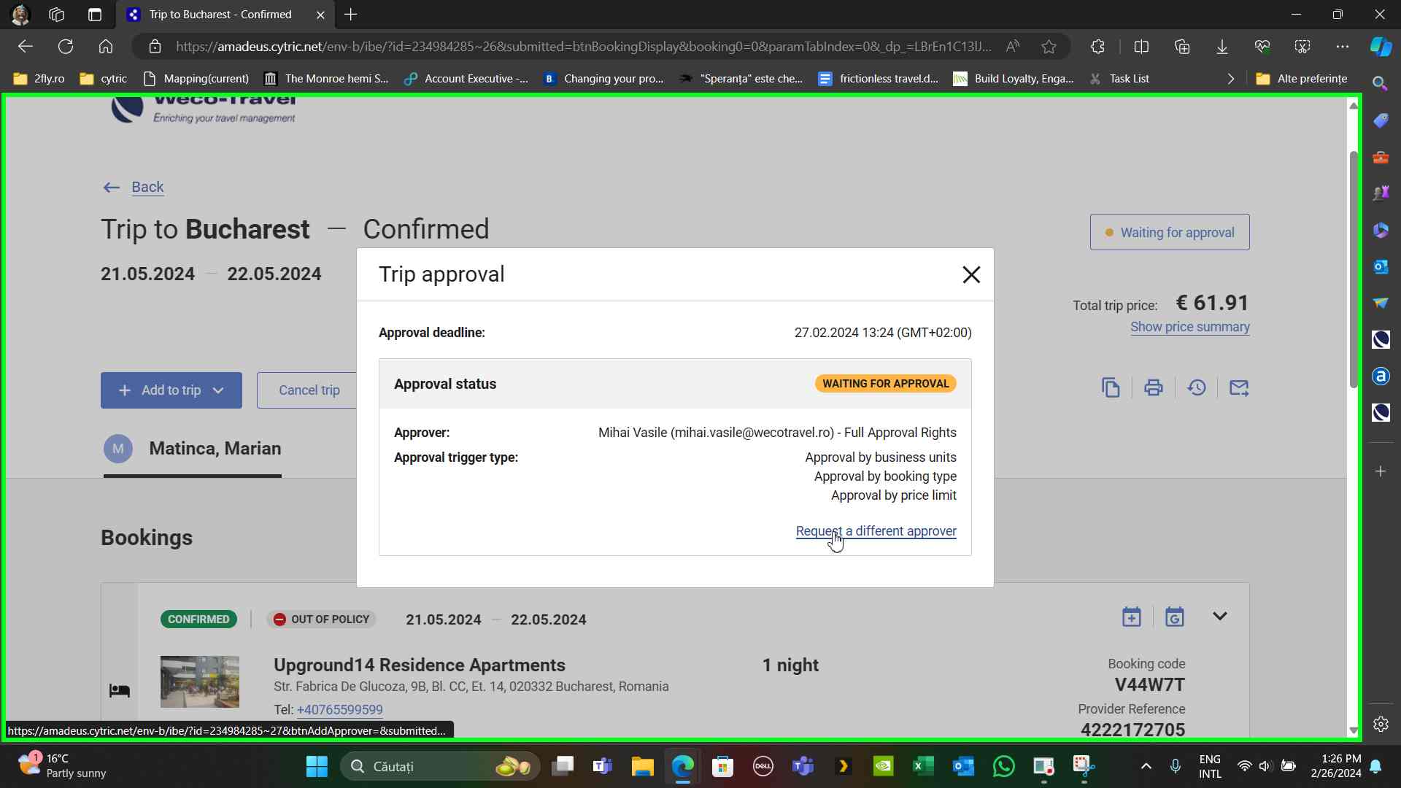Switch to the Trip to Bucharest browser tab

click(x=219, y=15)
